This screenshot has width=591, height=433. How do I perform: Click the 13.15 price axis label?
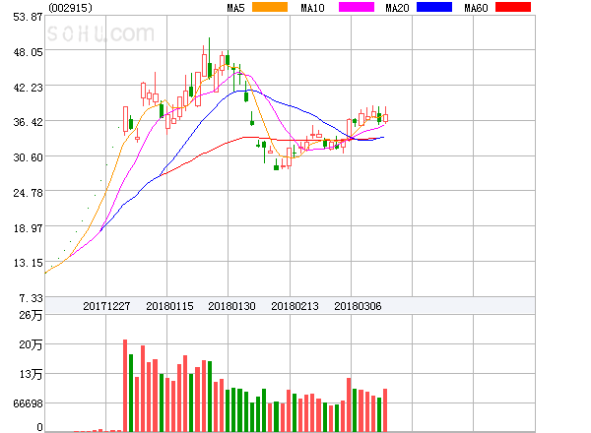[28, 263]
